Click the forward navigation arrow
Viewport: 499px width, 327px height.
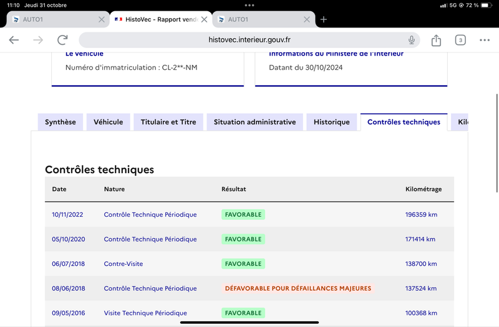coord(38,40)
